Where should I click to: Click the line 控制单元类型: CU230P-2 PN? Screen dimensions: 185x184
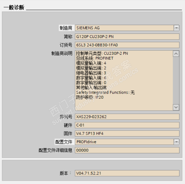[102, 54]
